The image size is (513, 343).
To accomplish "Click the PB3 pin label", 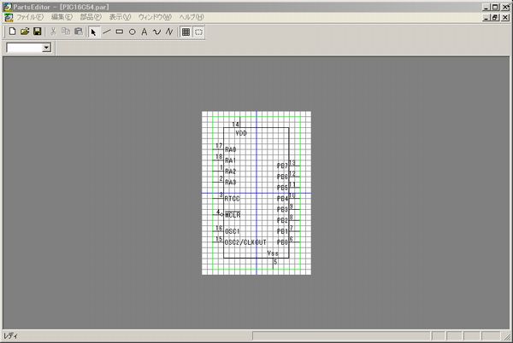I will click(x=282, y=209).
